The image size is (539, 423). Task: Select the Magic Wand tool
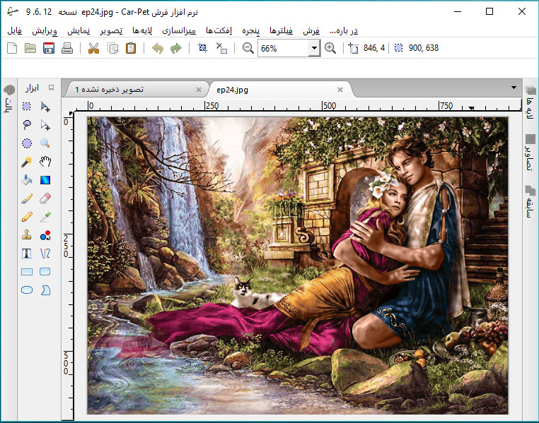point(27,161)
